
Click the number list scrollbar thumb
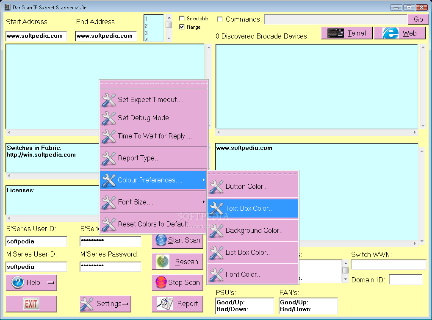(169, 25)
